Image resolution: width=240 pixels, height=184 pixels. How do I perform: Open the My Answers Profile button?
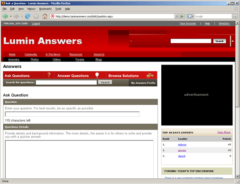pos(143,83)
